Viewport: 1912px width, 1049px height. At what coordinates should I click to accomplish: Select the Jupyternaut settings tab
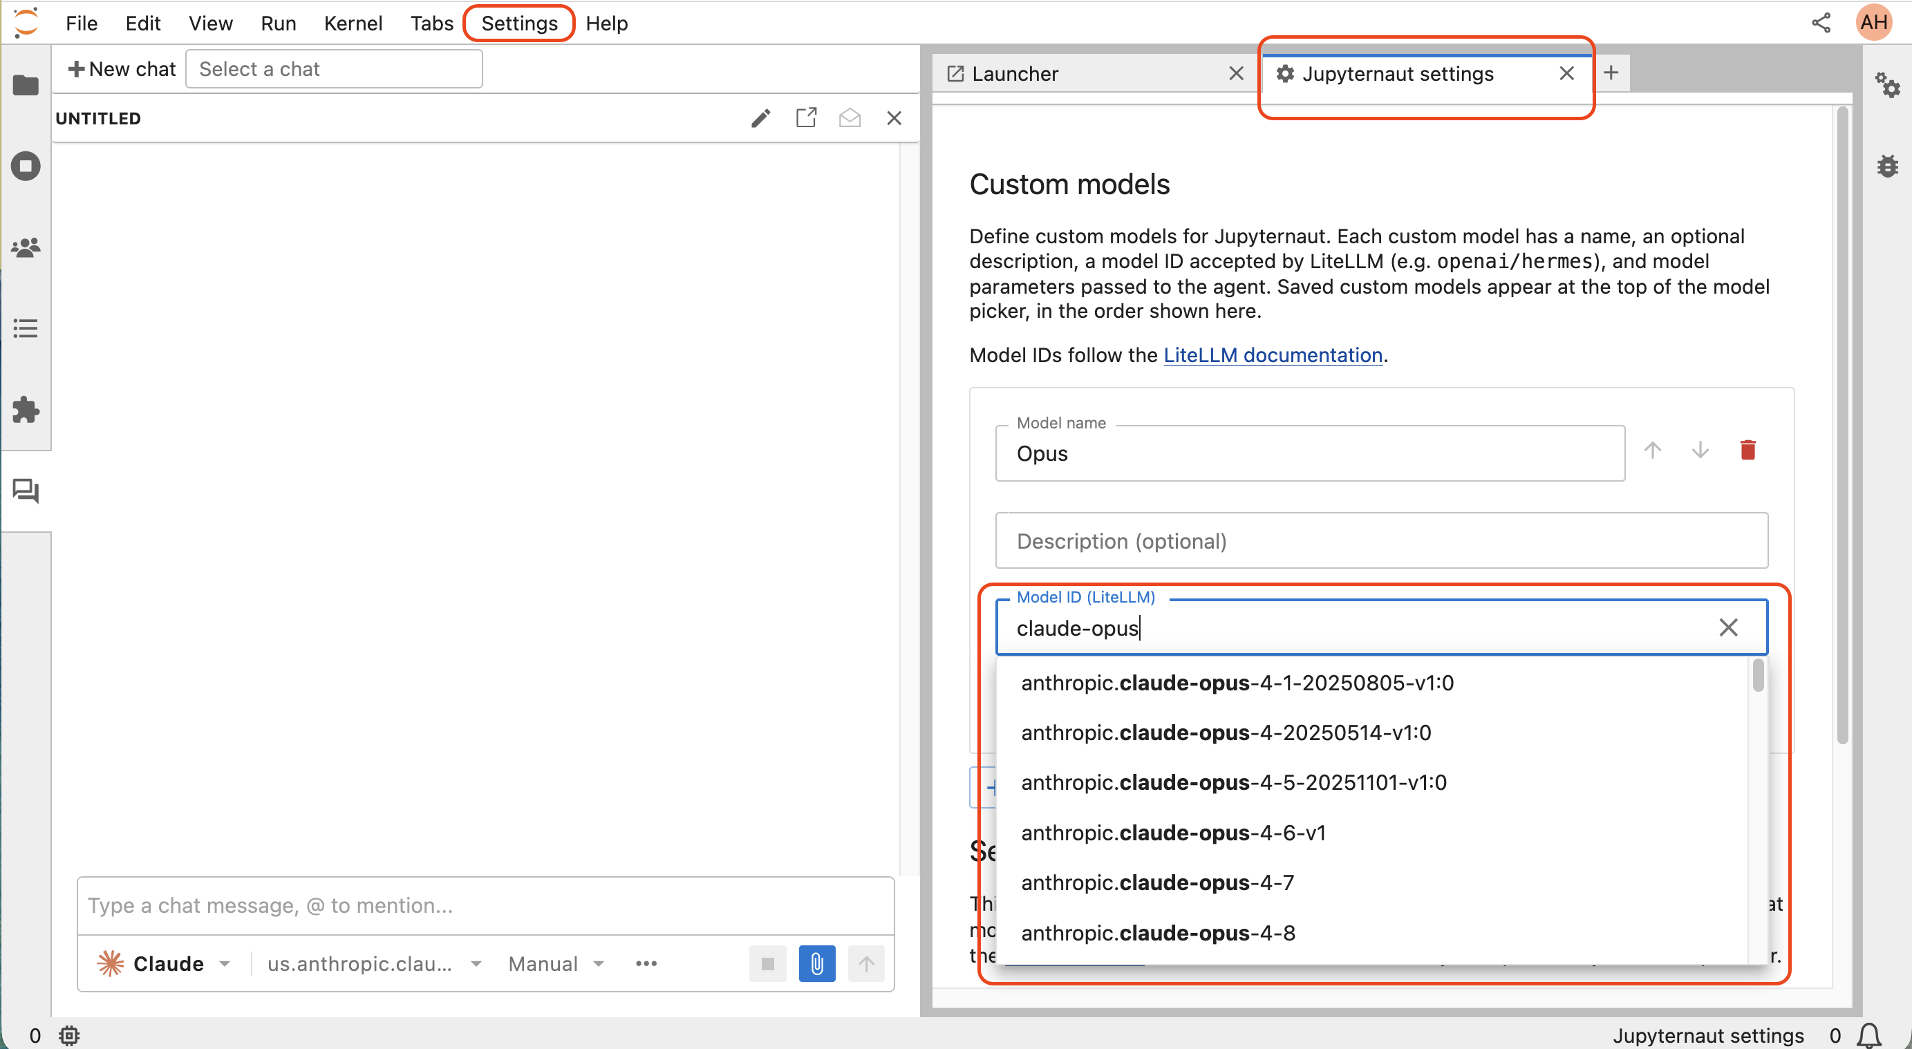point(1426,73)
